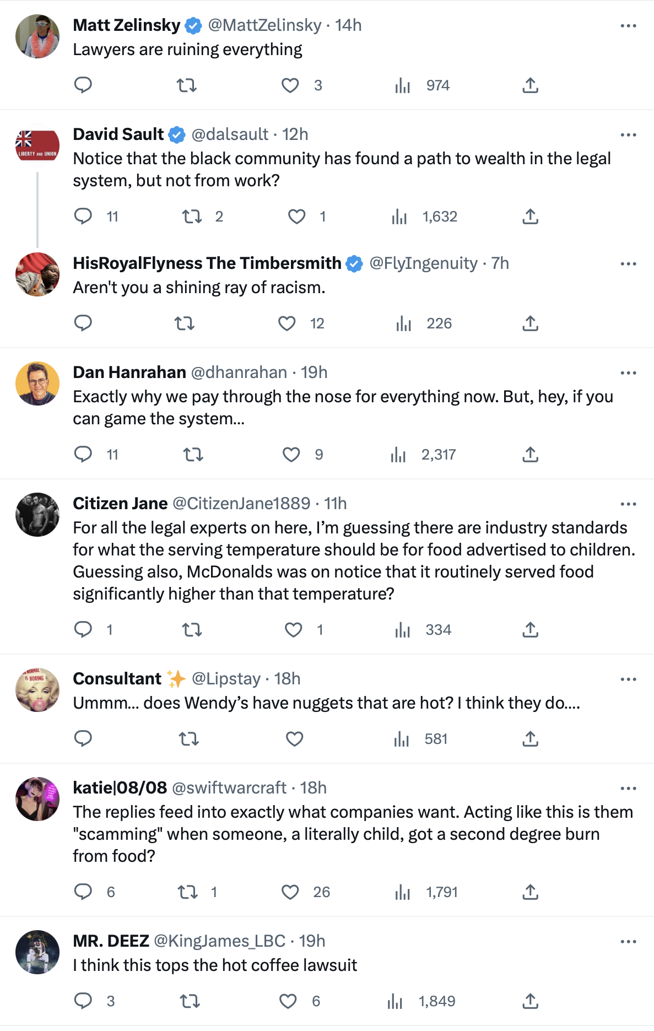Retweet Consultant's Wendy's nuggets tweet

(189, 739)
